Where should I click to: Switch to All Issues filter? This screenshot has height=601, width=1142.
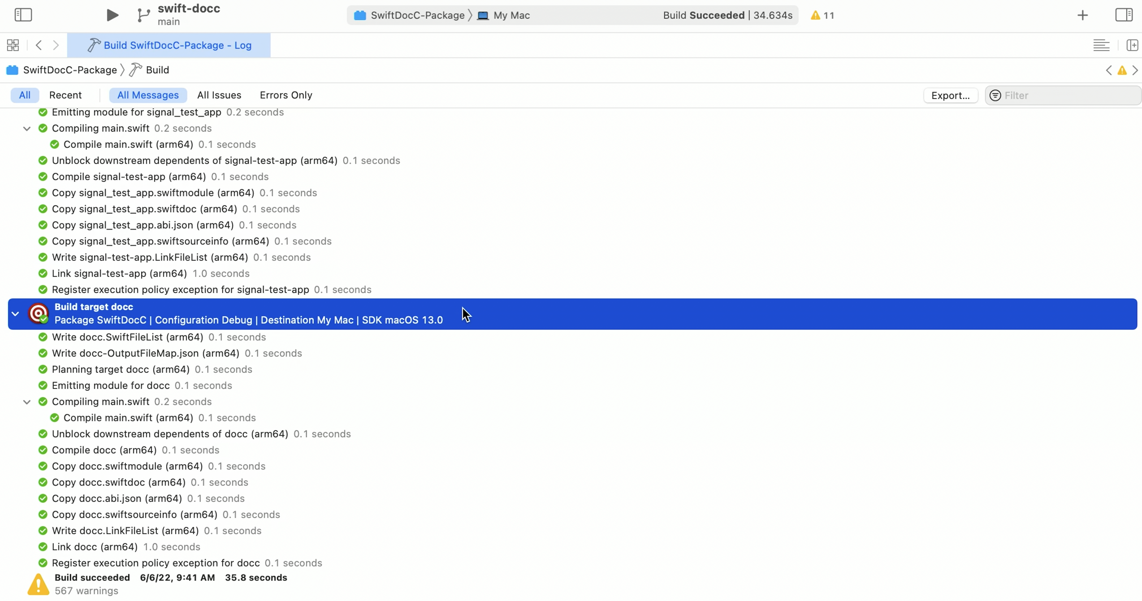[219, 95]
